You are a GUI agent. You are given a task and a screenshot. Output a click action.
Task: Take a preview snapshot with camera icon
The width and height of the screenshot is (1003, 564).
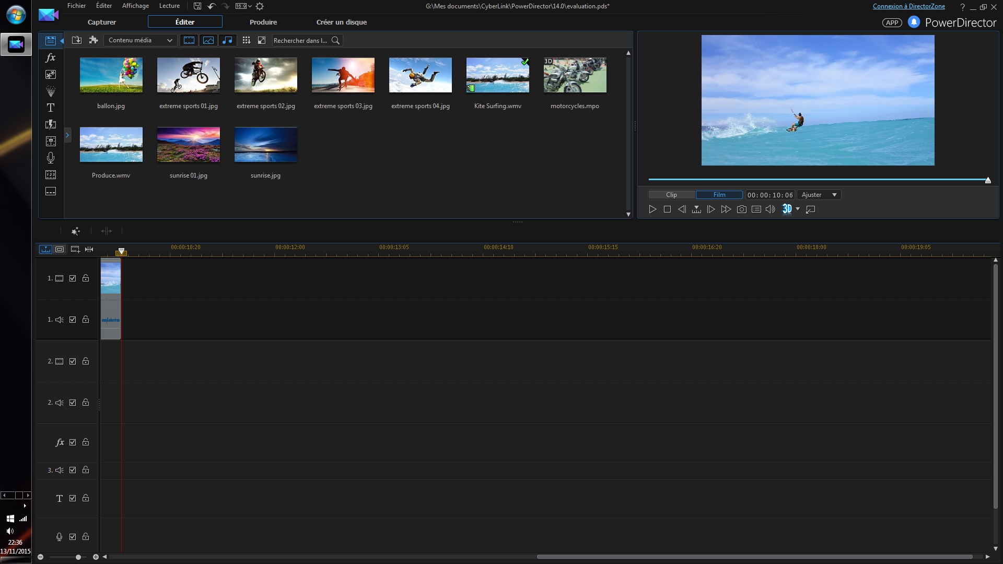(x=741, y=209)
